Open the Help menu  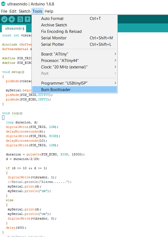pyautogui.click(x=49, y=11)
